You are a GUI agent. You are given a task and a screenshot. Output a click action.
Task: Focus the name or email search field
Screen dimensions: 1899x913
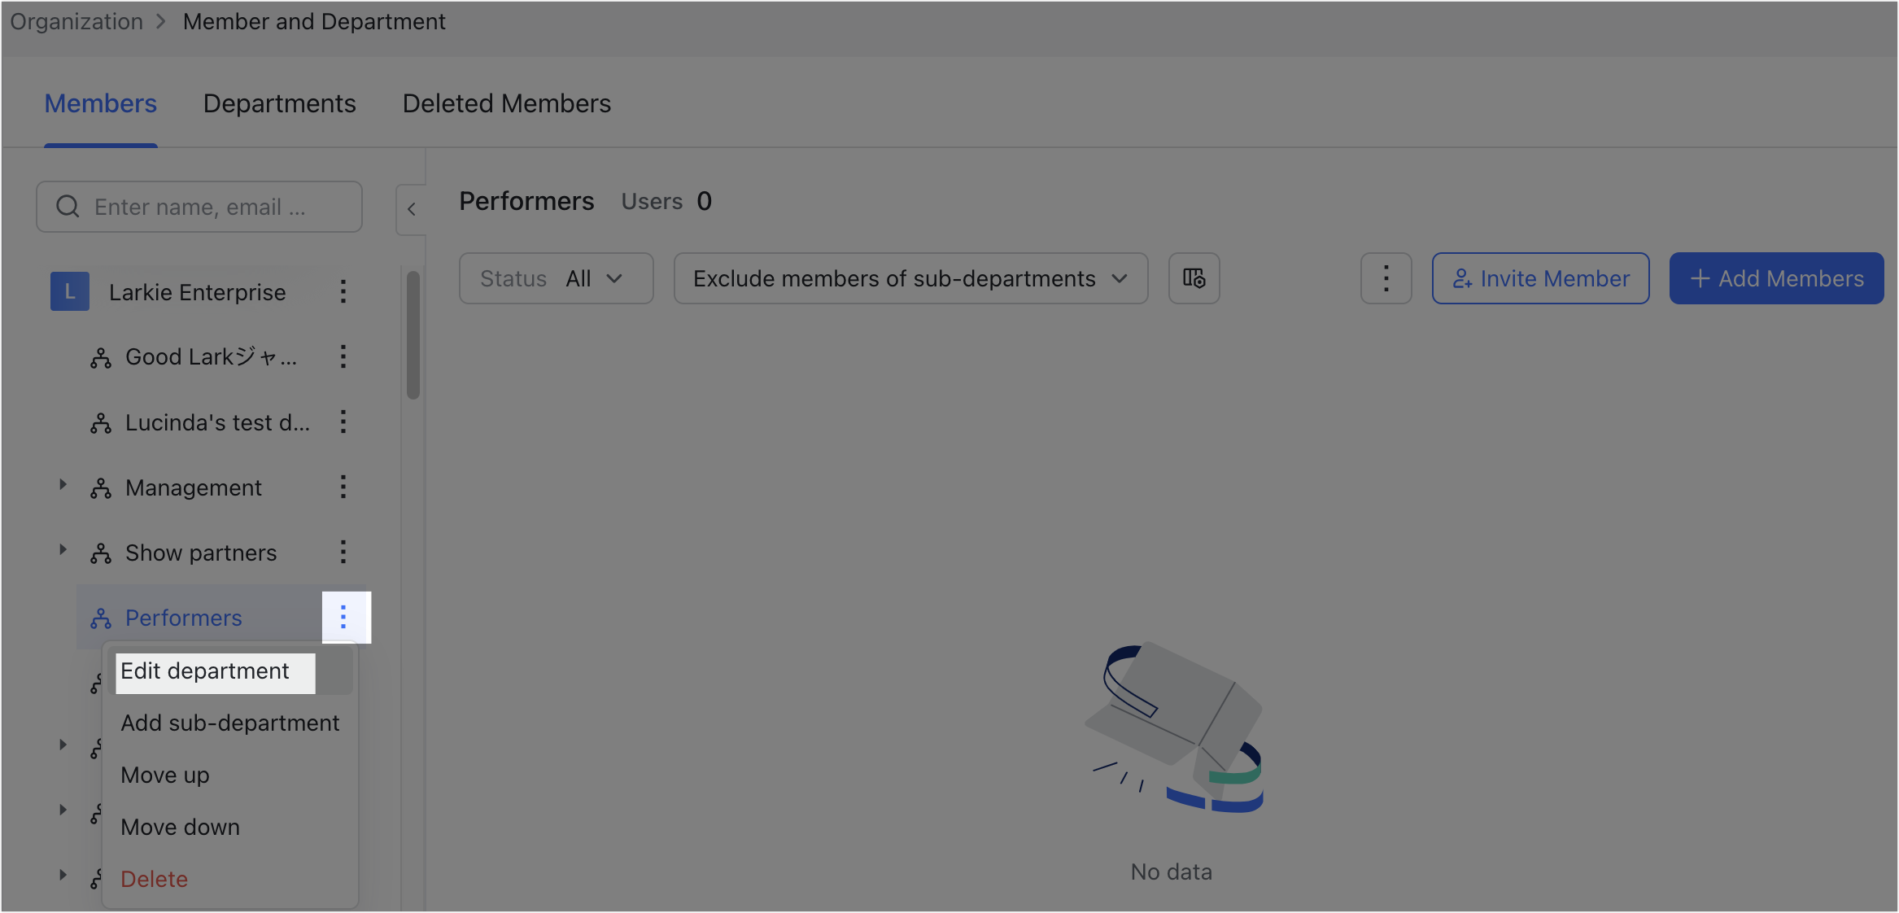(x=199, y=207)
